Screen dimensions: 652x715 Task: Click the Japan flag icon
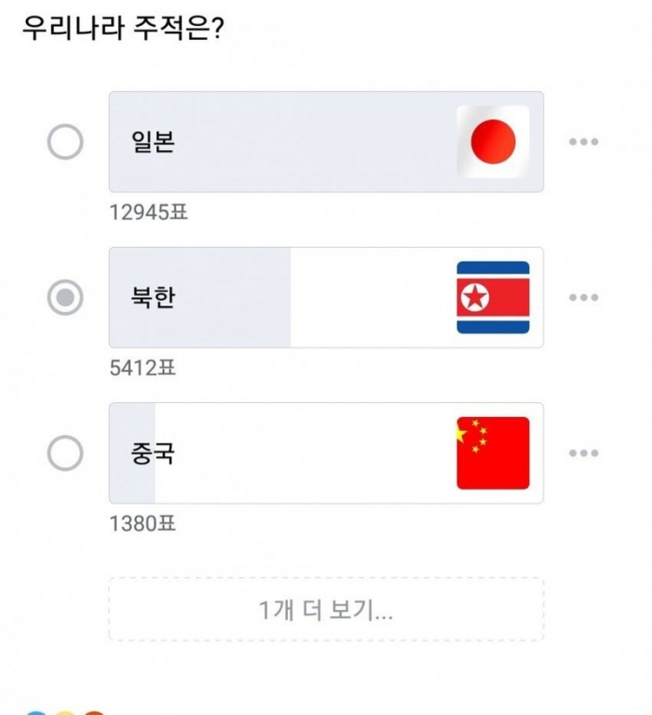(x=493, y=142)
